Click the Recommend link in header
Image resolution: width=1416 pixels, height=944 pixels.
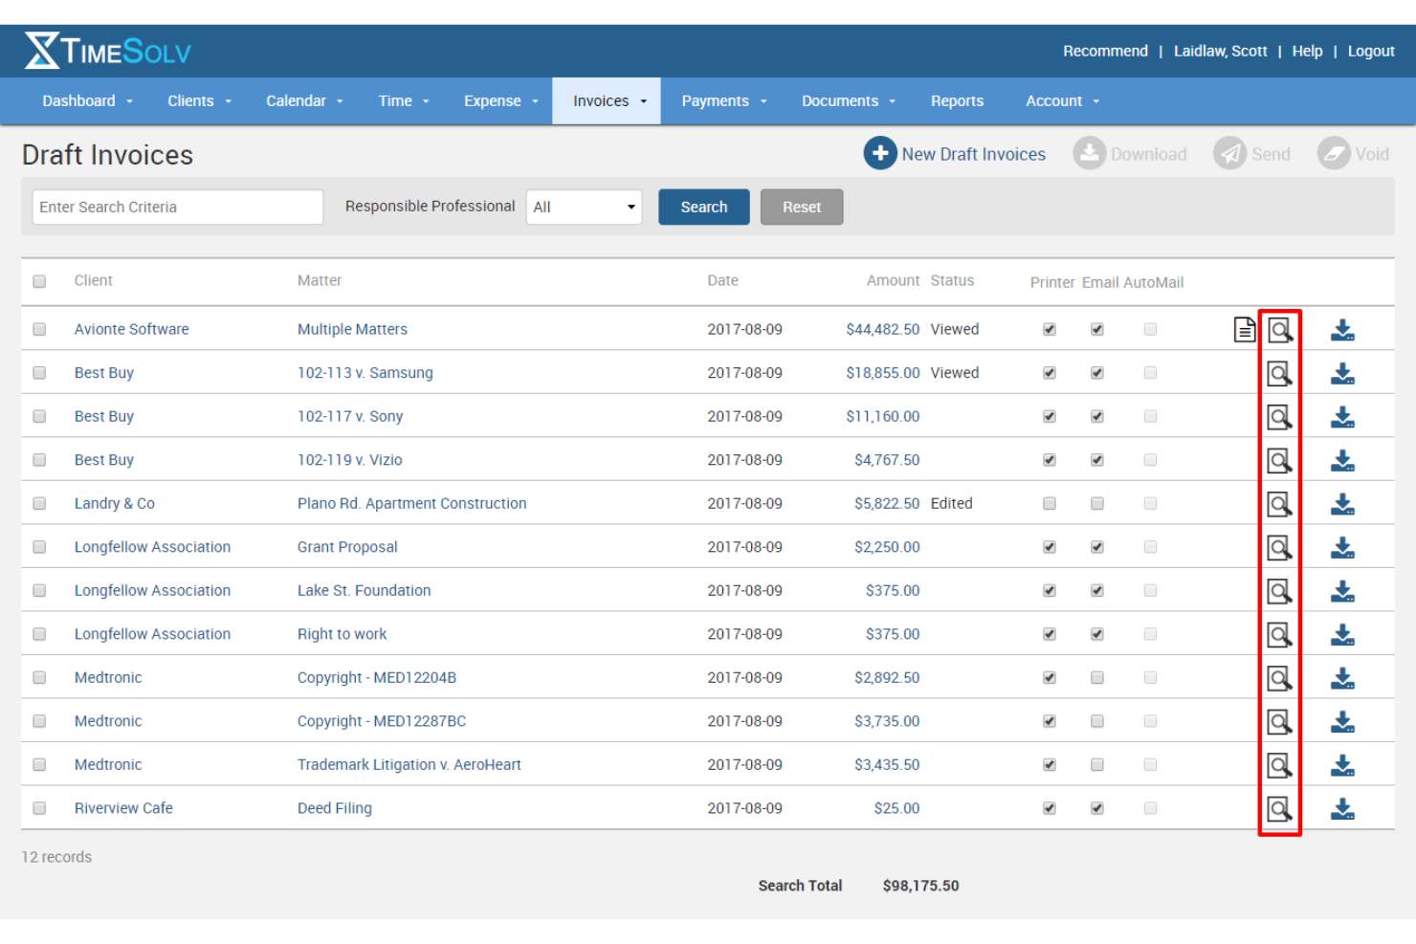[1105, 51]
